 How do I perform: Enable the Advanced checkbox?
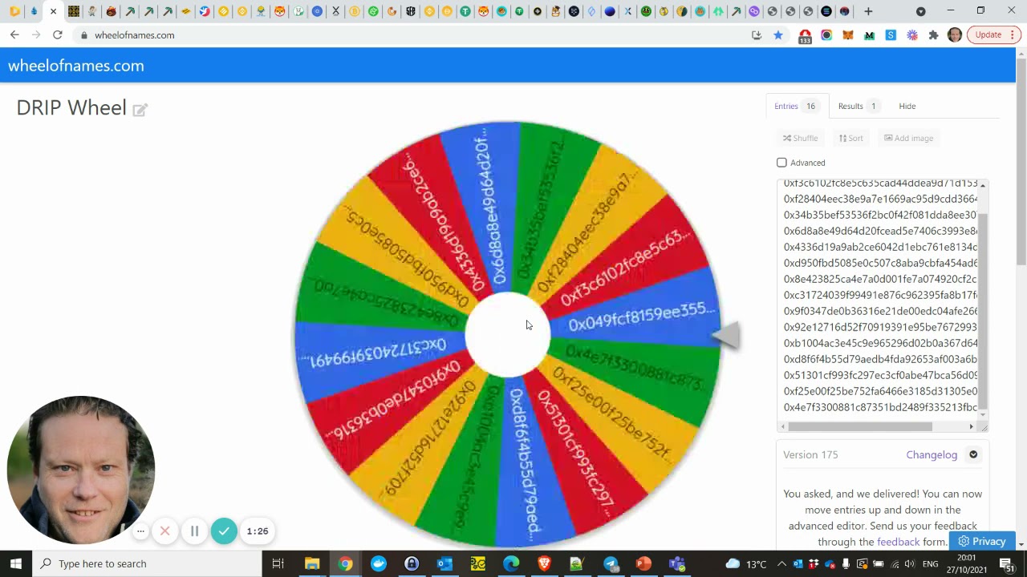[781, 163]
